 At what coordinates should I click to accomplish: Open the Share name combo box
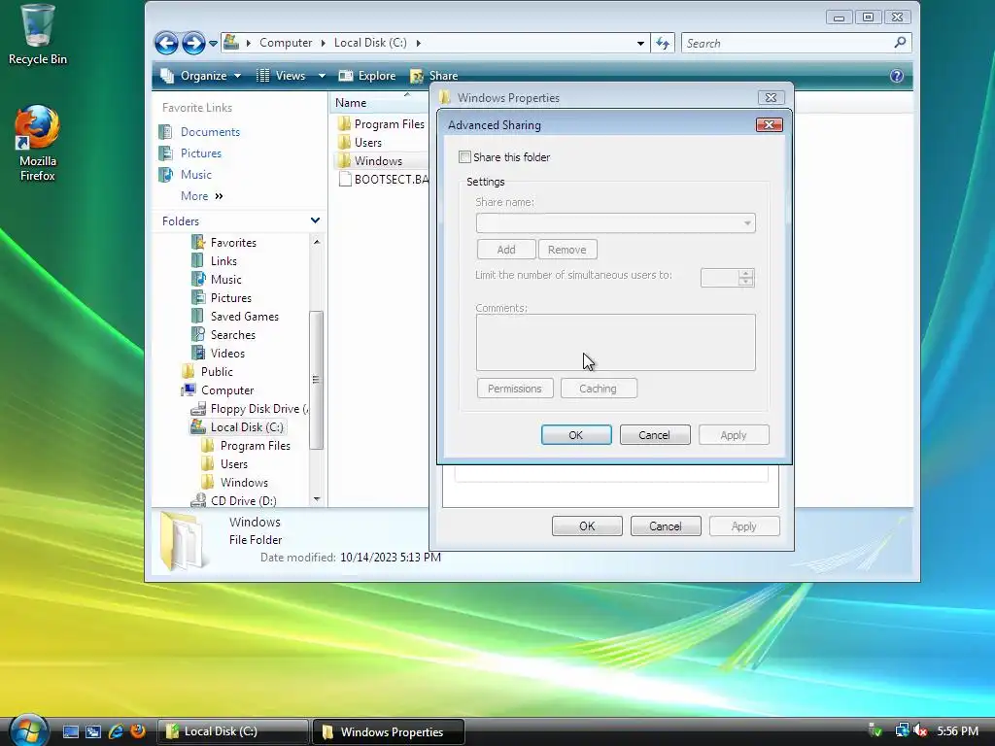[615, 222]
